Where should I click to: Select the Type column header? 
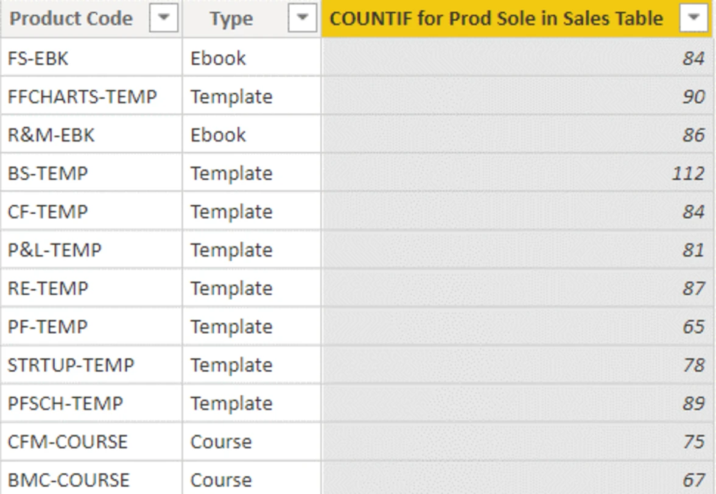click(x=231, y=19)
